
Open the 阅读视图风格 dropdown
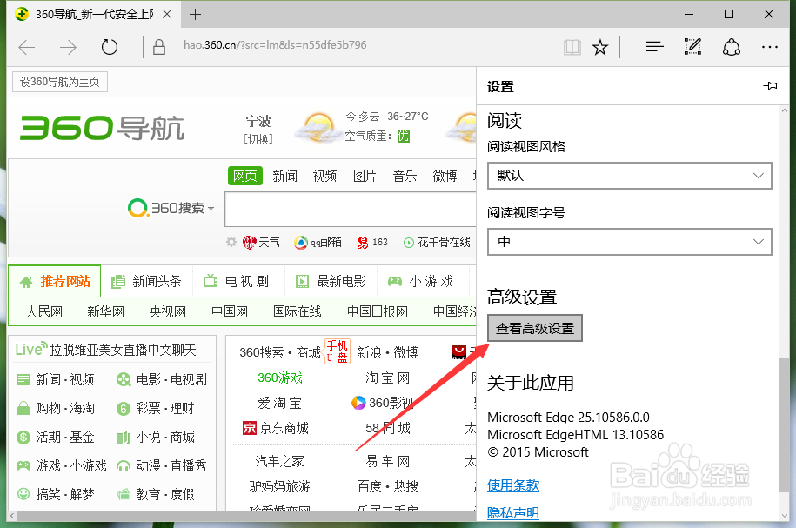[630, 176]
